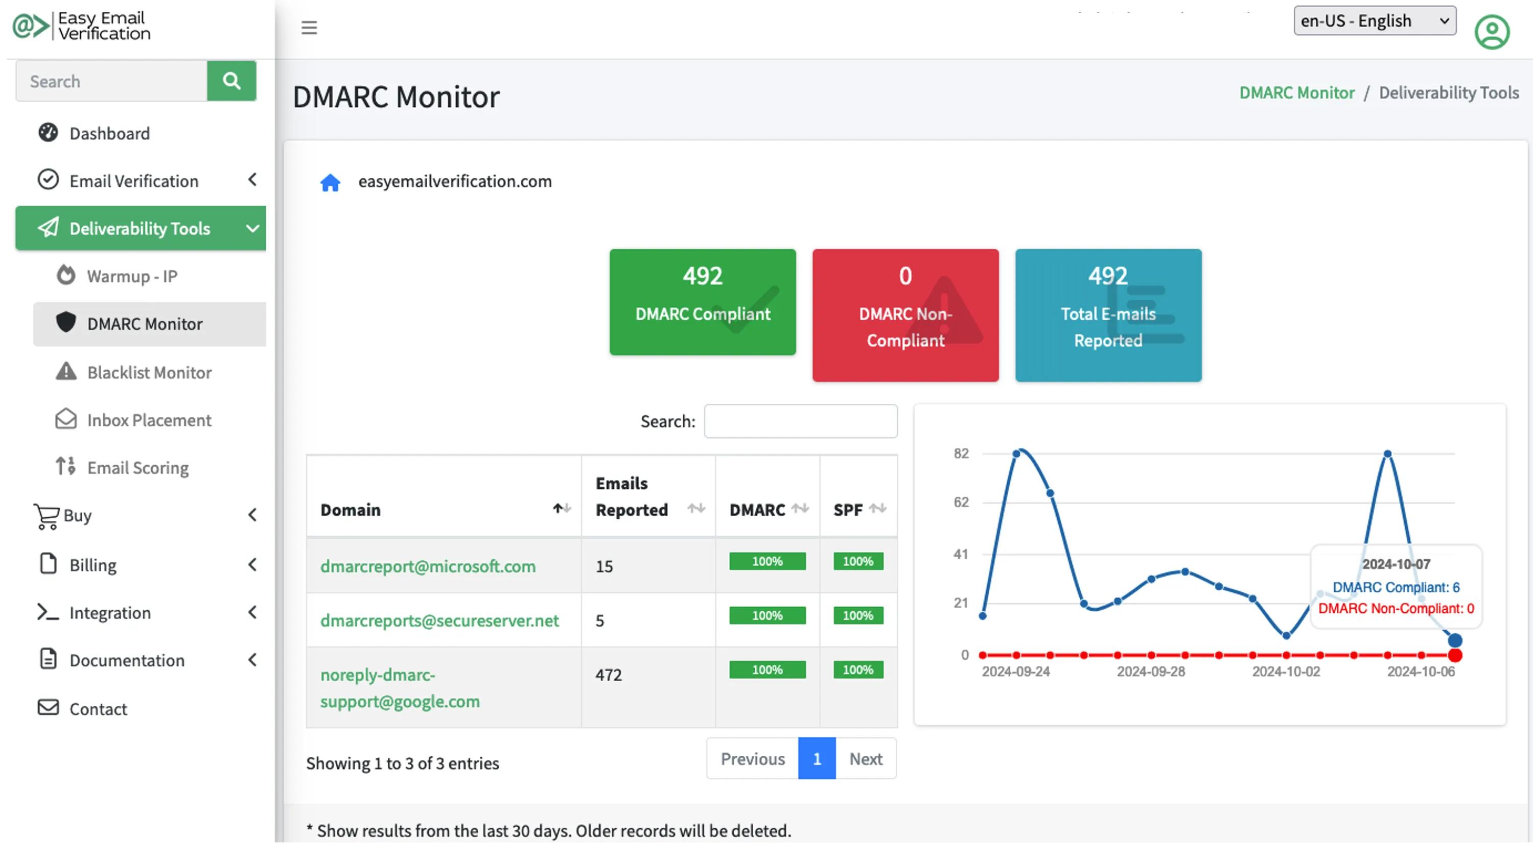Expand the Buy menu chevron
Image resolution: width=1533 pixels, height=862 pixels.
coord(252,515)
